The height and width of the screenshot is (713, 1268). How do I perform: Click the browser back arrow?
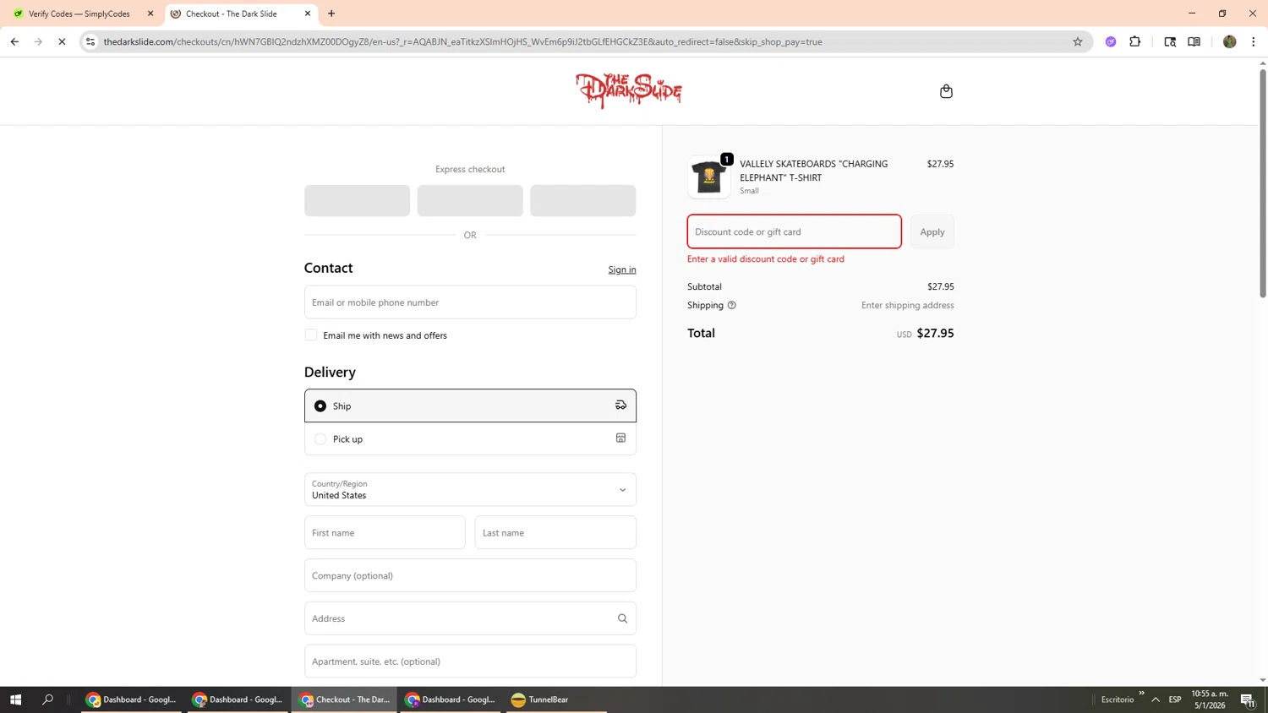14,41
